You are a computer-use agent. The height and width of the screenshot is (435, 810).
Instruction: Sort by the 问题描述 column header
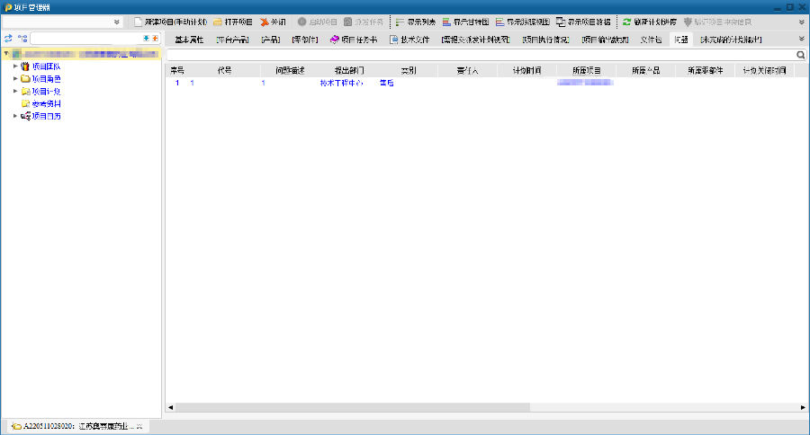pos(290,70)
